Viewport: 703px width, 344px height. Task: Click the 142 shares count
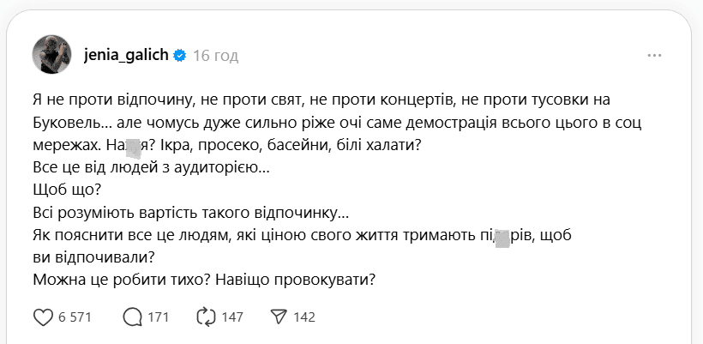(305, 317)
